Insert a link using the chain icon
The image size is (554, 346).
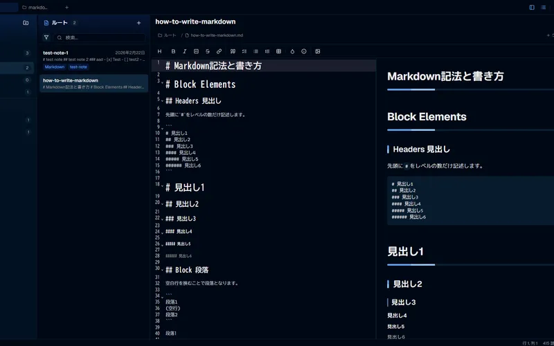coord(219,51)
